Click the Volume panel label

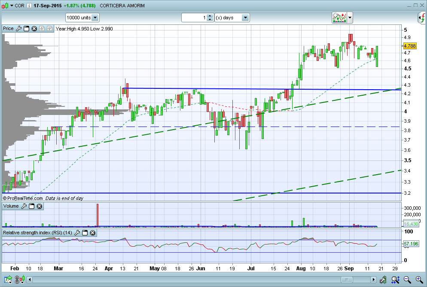point(11,206)
